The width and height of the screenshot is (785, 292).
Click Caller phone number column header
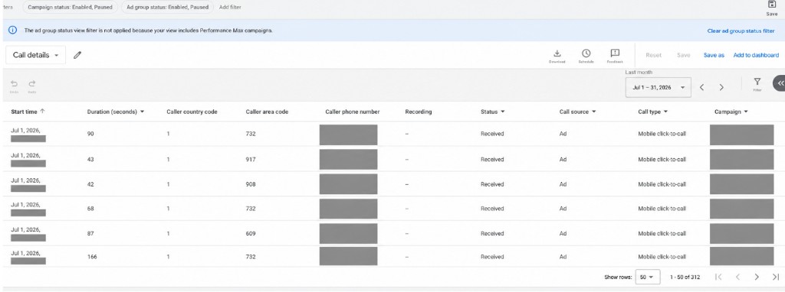[x=352, y=112]
